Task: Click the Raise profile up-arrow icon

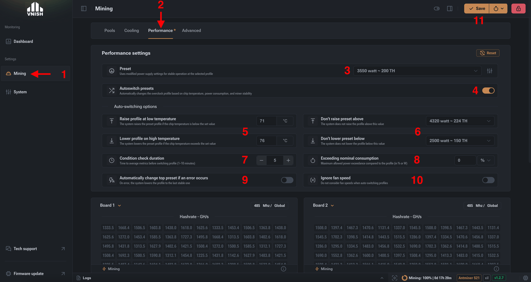Action: tap(112, 121)
